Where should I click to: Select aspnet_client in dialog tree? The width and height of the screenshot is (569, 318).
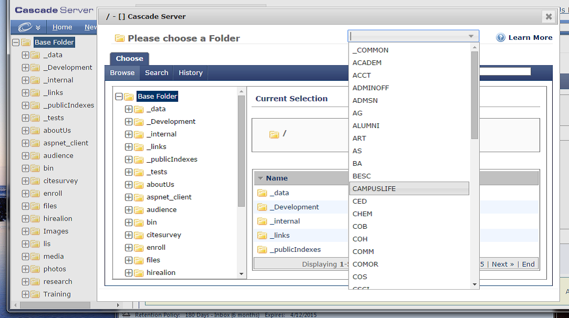[x=168, y=197]
